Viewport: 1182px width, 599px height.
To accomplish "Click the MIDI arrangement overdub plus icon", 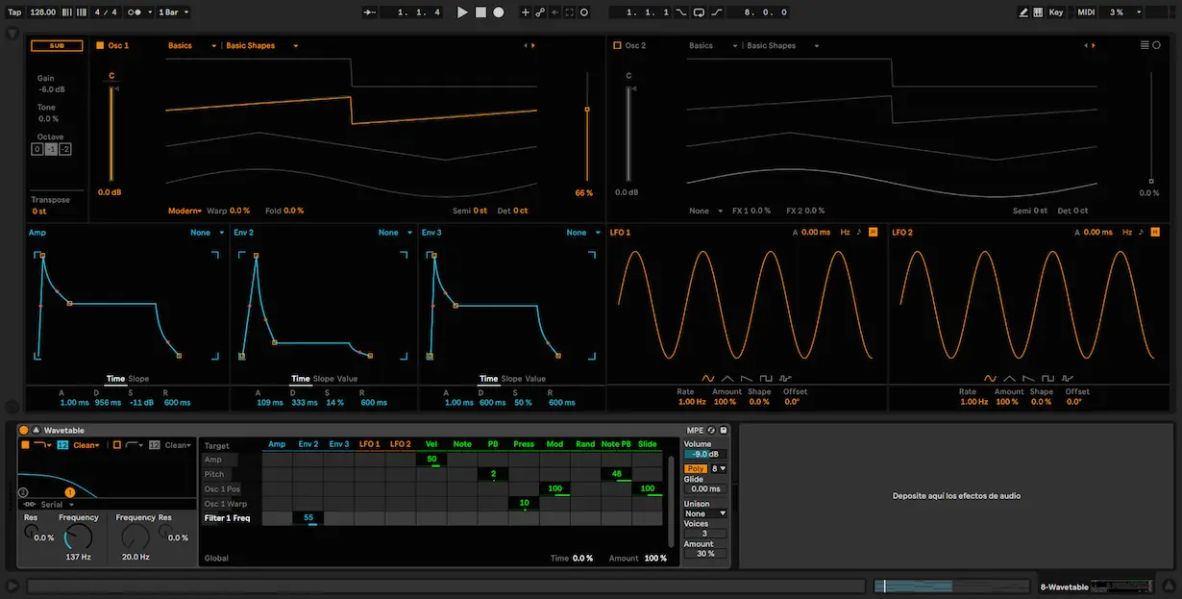I will pos(525,12).
